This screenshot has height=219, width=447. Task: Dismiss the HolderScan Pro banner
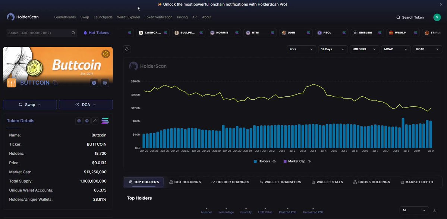pyautogui.click(x=441, y=4)
